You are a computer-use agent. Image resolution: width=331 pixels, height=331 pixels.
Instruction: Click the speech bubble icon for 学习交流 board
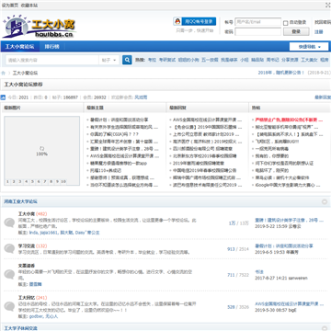(9, 248)
